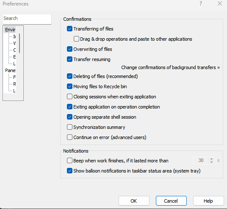Click the question mark help icon in title bar
Viewport: 227px width, 209px height.
(201, 3)
